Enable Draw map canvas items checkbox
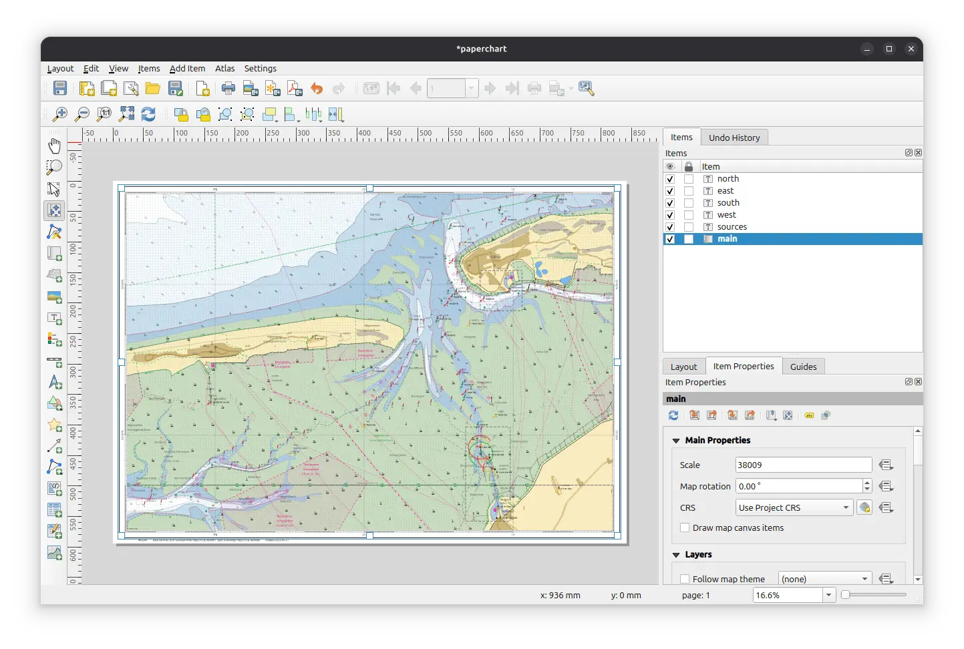 (x=685, y=527)
